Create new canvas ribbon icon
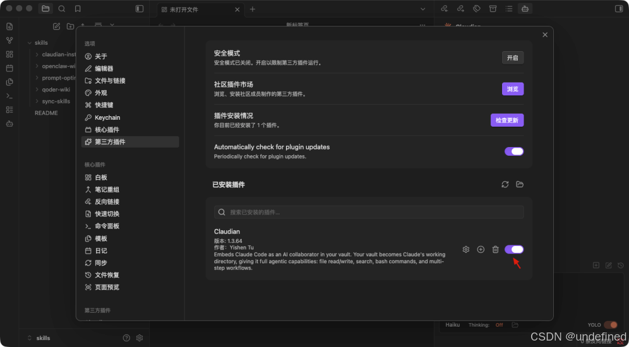 tap(10, 55)
